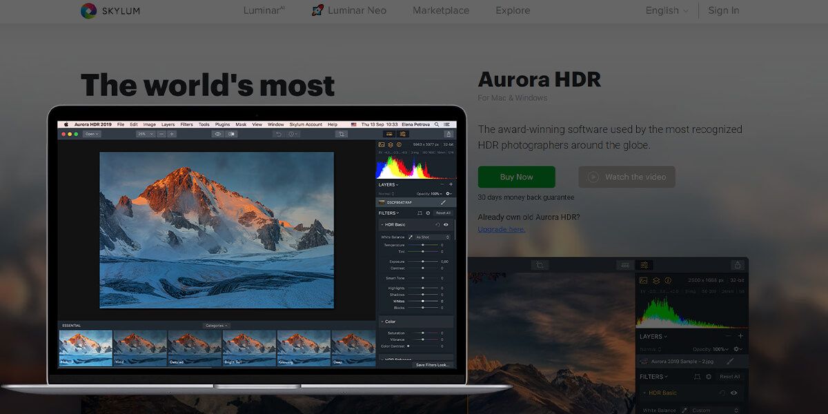Viewport: 828px width, 414px height.
Task: Click the Apple menu icon on the laptop
Action: (66, 124)
